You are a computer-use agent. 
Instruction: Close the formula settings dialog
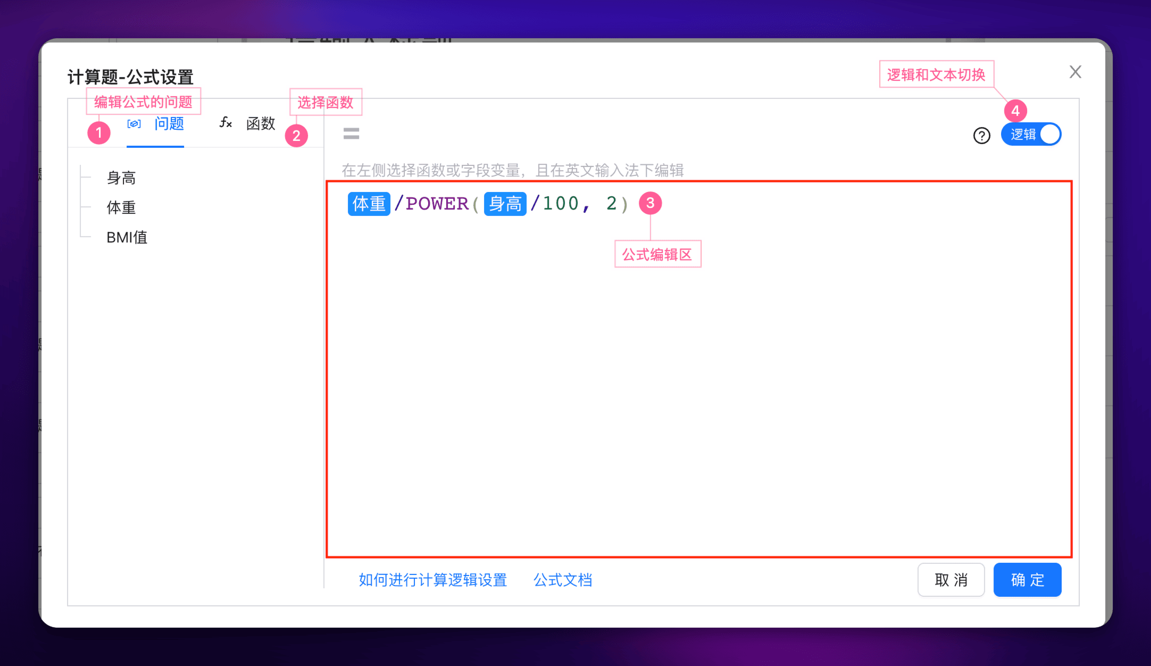1075,72
